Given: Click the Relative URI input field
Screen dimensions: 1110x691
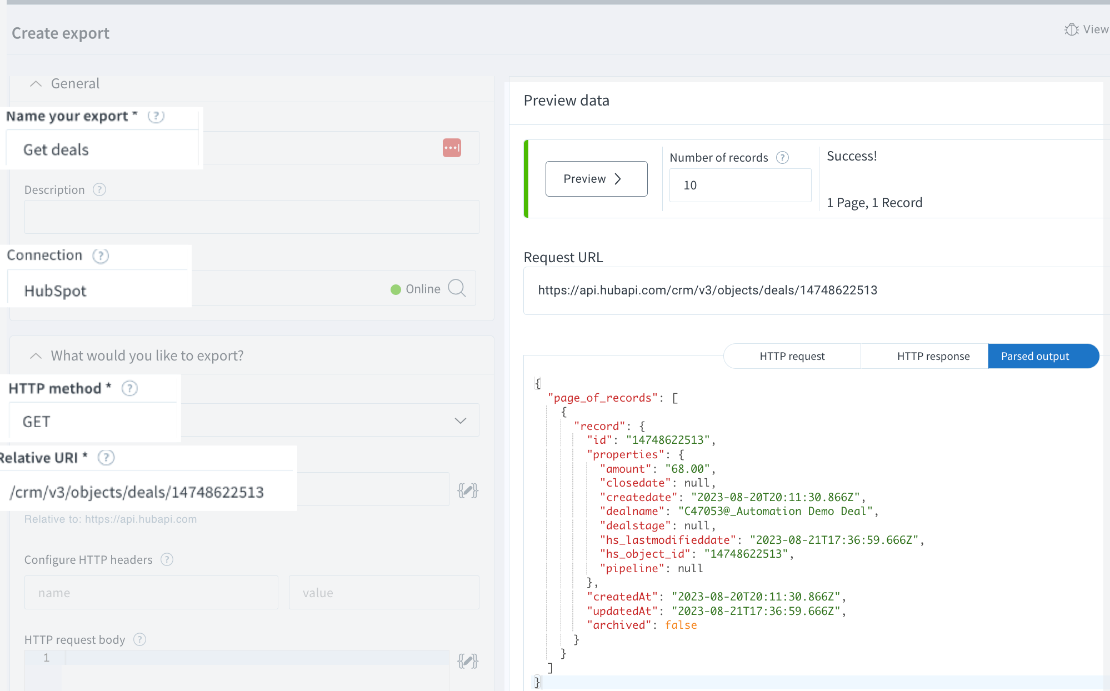Looking at the screenshot, I should pyautogui.click(x=226, y=490).
